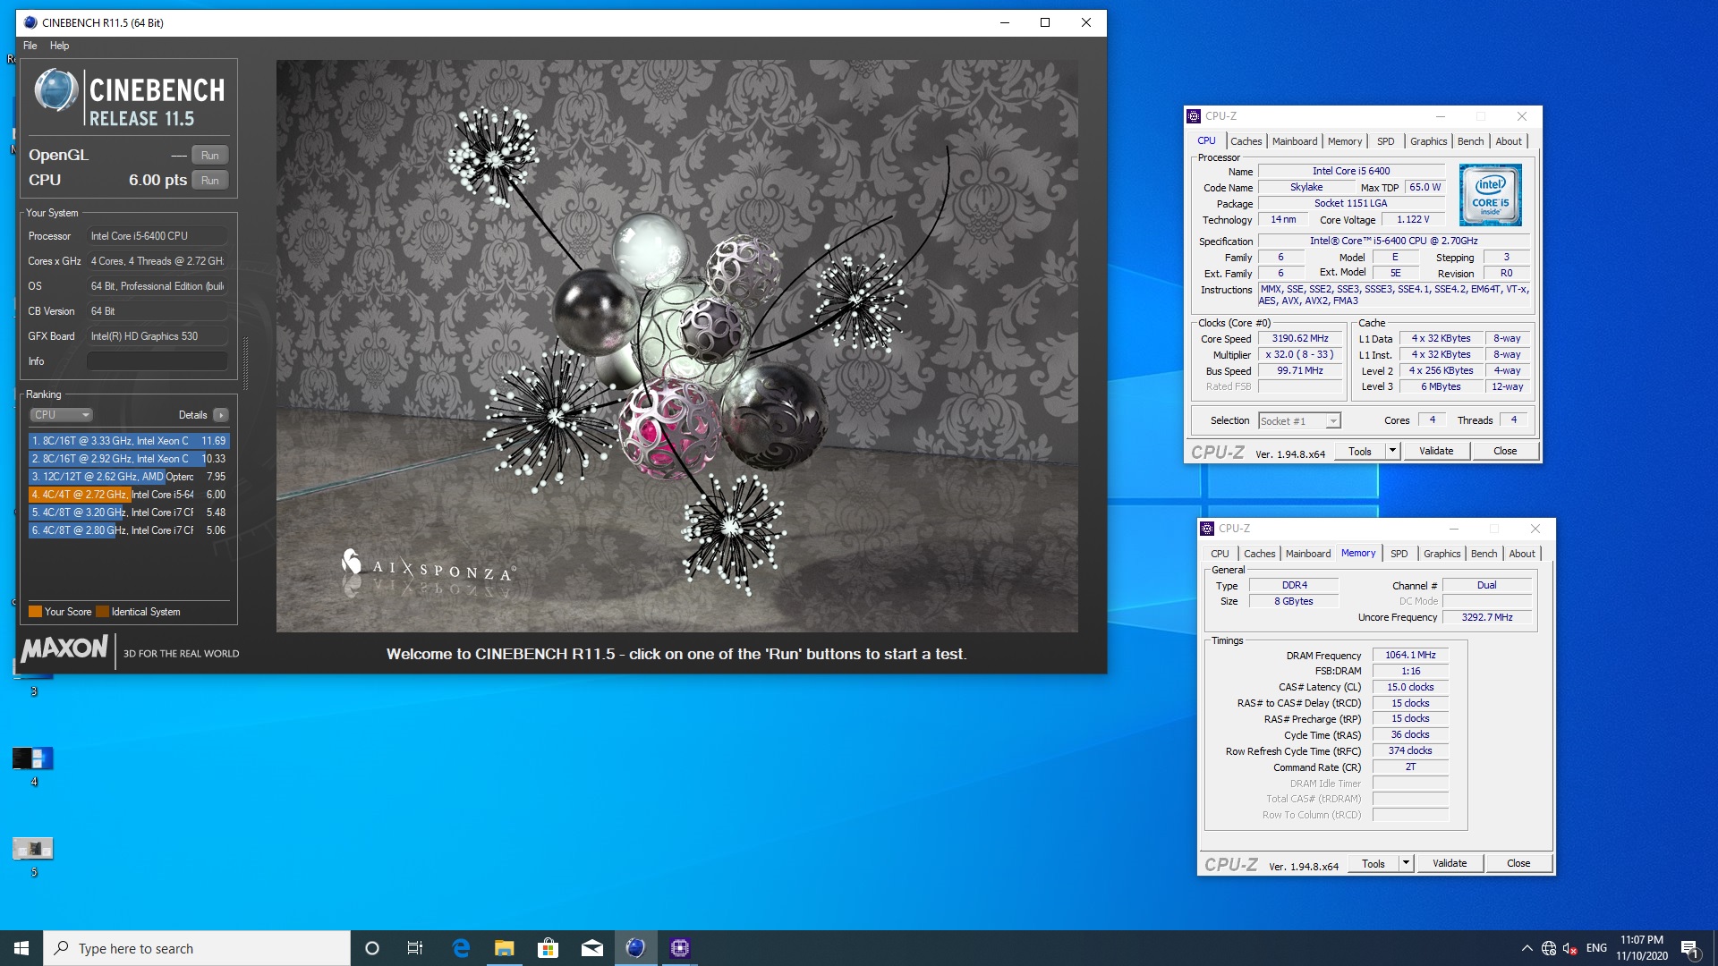Click Tools button in lower CPU-Z window
1718x966 pixels.
pyautogui.click(x=1374, y=864)
